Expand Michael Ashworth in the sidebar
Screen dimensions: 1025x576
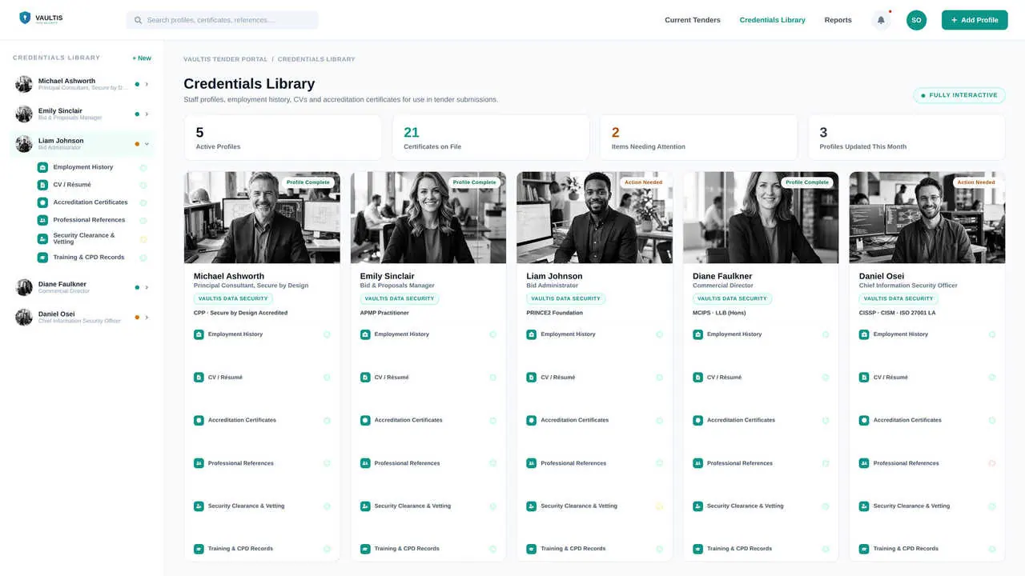click(147, 84)
